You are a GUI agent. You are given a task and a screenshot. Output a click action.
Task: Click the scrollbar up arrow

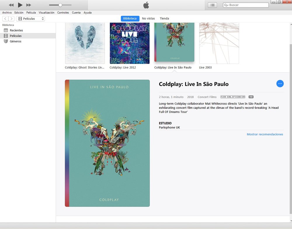pyautogui.click(x=291, y=25)
